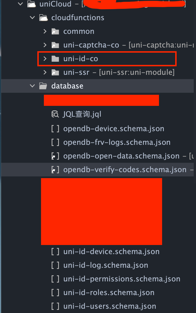Viewport: 196px width, 313px height.
Task: Select uni-id-log.schema.json
Action: point(105,265)
